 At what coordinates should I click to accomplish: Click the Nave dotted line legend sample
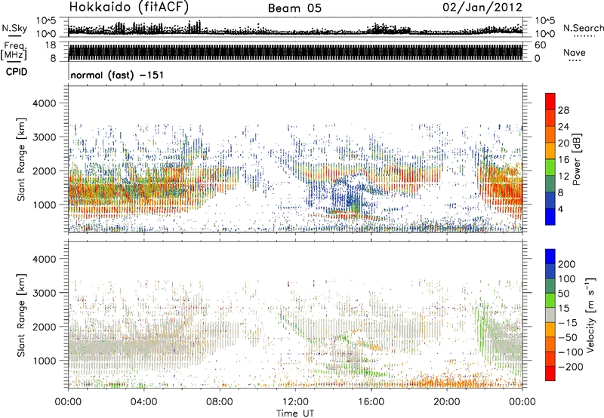coord(575,61)
